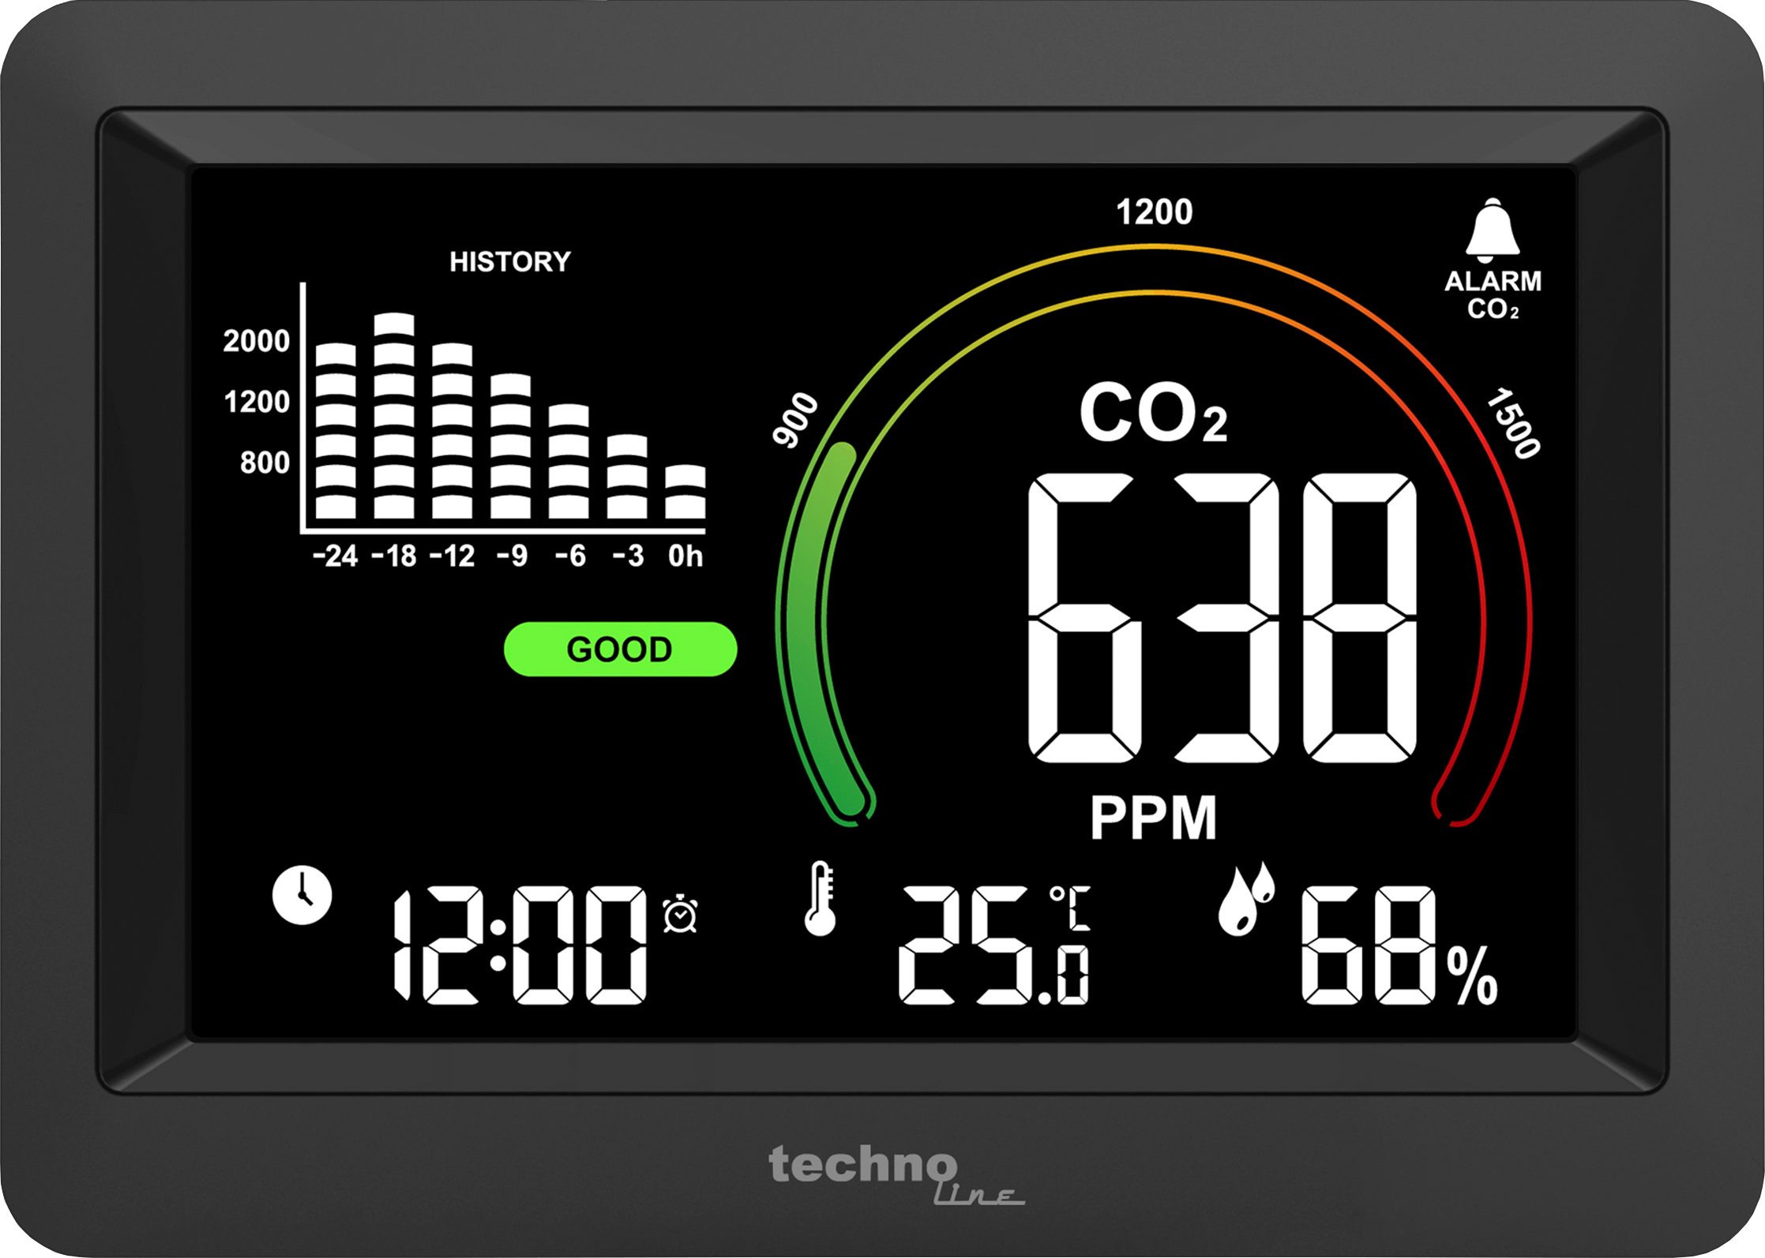Viewport: 1765px width, 1258px height.
Task: Click the white clock icon
Action: 302,895
